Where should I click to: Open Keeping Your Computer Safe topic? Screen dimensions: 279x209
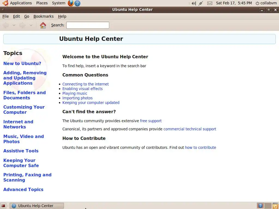pos(21,163)
